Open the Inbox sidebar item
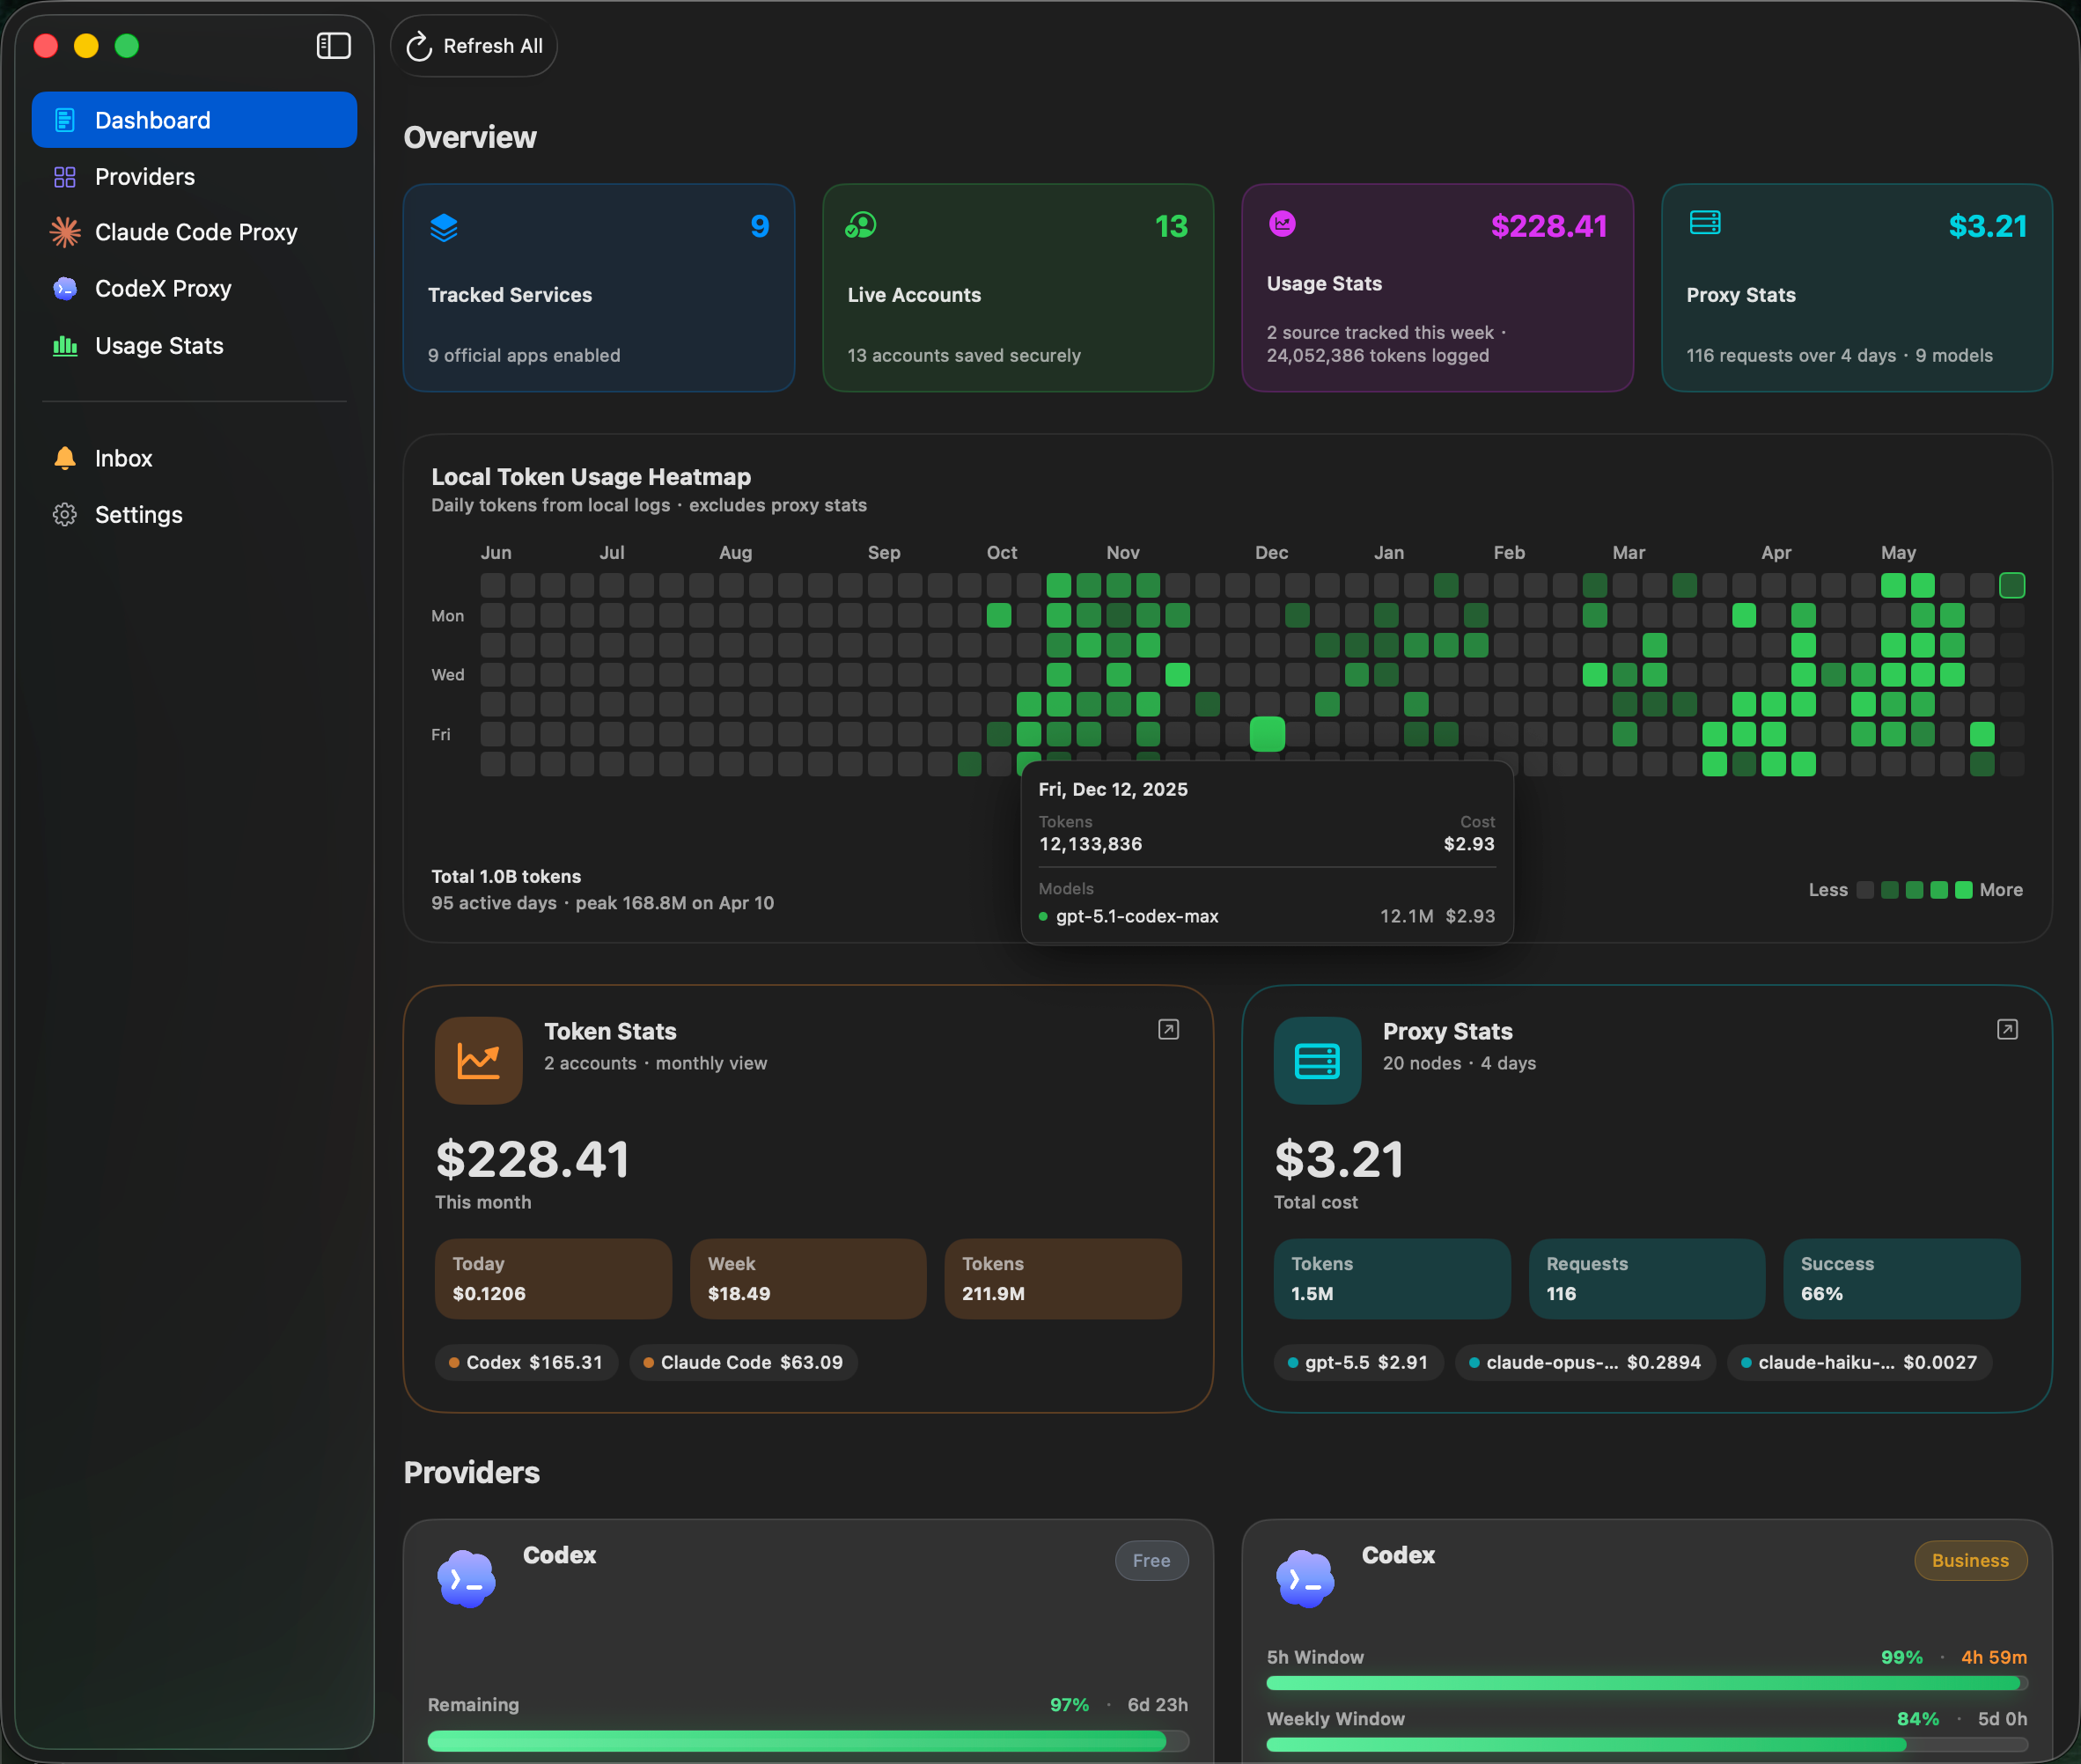Screen dimensions: 2081x1764 194,458
